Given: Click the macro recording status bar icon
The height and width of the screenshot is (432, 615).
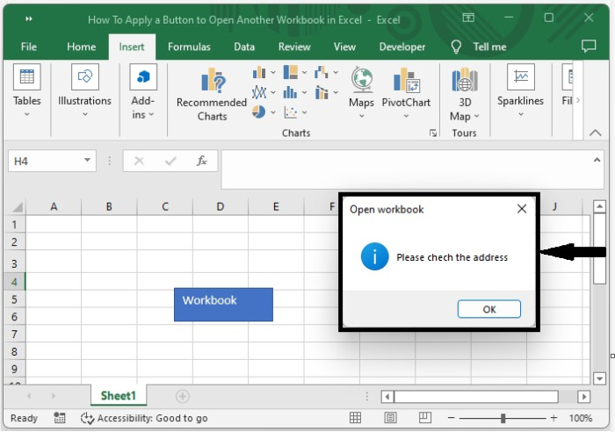Looking at the screenshot, I should (60, 418).
